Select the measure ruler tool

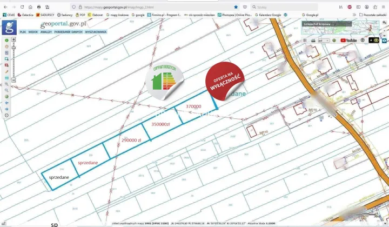click(6, 78)
